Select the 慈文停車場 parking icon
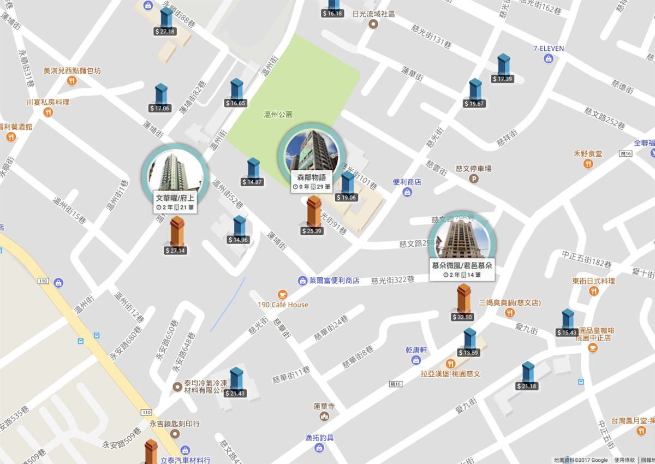 [x=474, y=179]
